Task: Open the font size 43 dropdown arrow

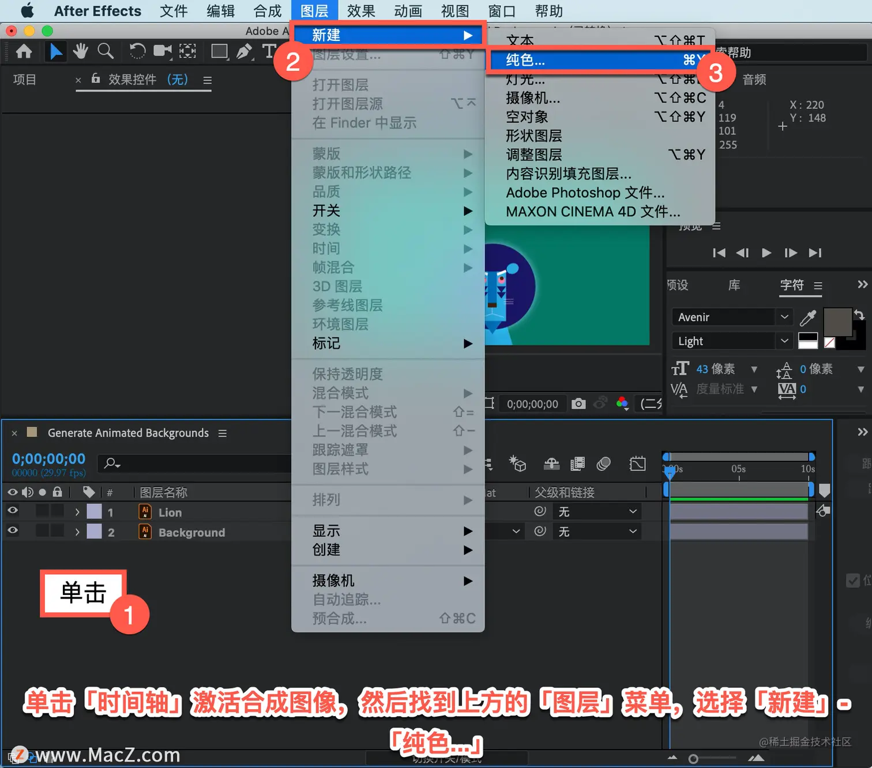Action: pos(754,370)
